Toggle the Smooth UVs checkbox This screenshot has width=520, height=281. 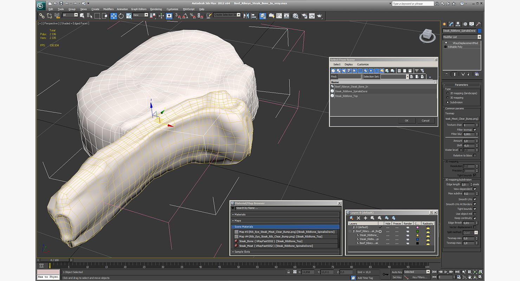click(x=475, y=200)
